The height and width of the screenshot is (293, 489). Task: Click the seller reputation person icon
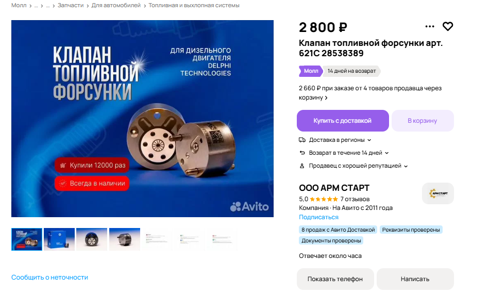coord(301,166)
